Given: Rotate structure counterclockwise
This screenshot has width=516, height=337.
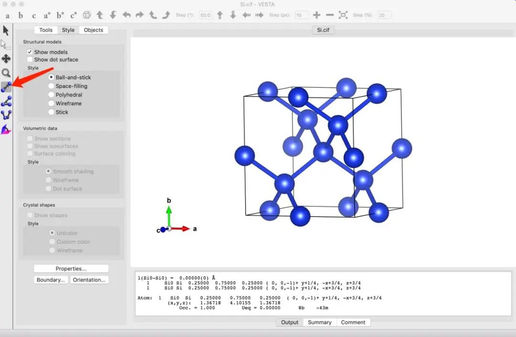Looking at the screenshot, I should click(153, 15).
